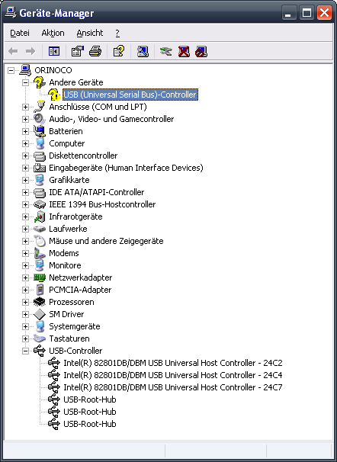
Task: Select Intel USB Host Controller 24C4
Action: pyautogui.click(x=173, y=375)
